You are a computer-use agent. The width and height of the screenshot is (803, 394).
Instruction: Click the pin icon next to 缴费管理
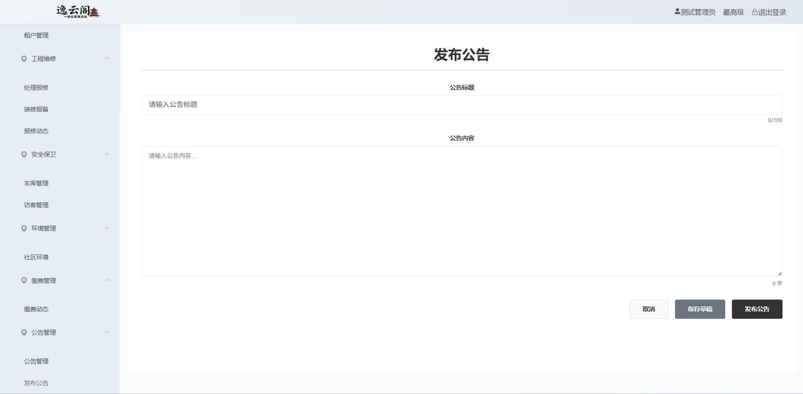coord(24,280)
